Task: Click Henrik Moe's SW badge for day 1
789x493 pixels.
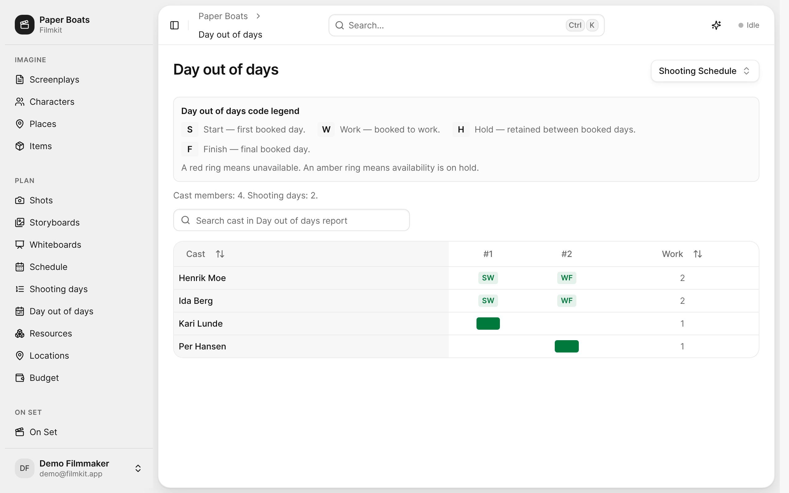Action: click(488, 278)
